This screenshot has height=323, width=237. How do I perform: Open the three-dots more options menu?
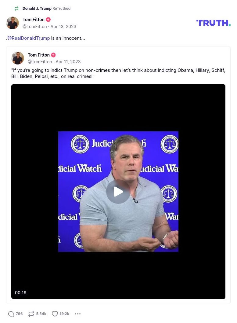(78, 314)
